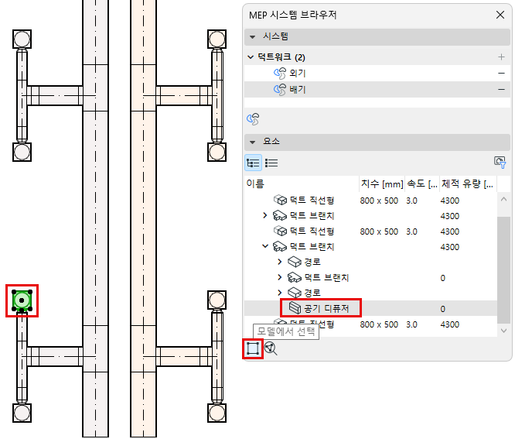Image resolution: width=515 pixels, height=439 pixels.
Task: Collapse the expanded 덕트 브랜치 row
Action: click(265, 246)
